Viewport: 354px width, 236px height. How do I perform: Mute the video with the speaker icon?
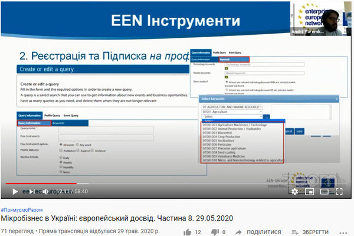(x=45, y=192)
